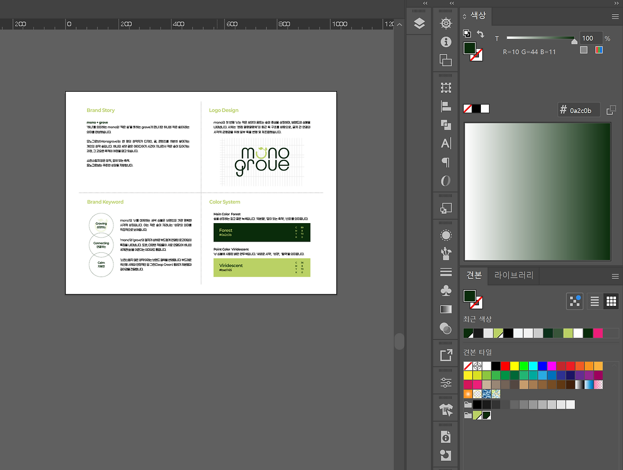The height and width of the screenshot is (470, 623).
Task: Open the Align panel icon
Action: pos(446,106)
